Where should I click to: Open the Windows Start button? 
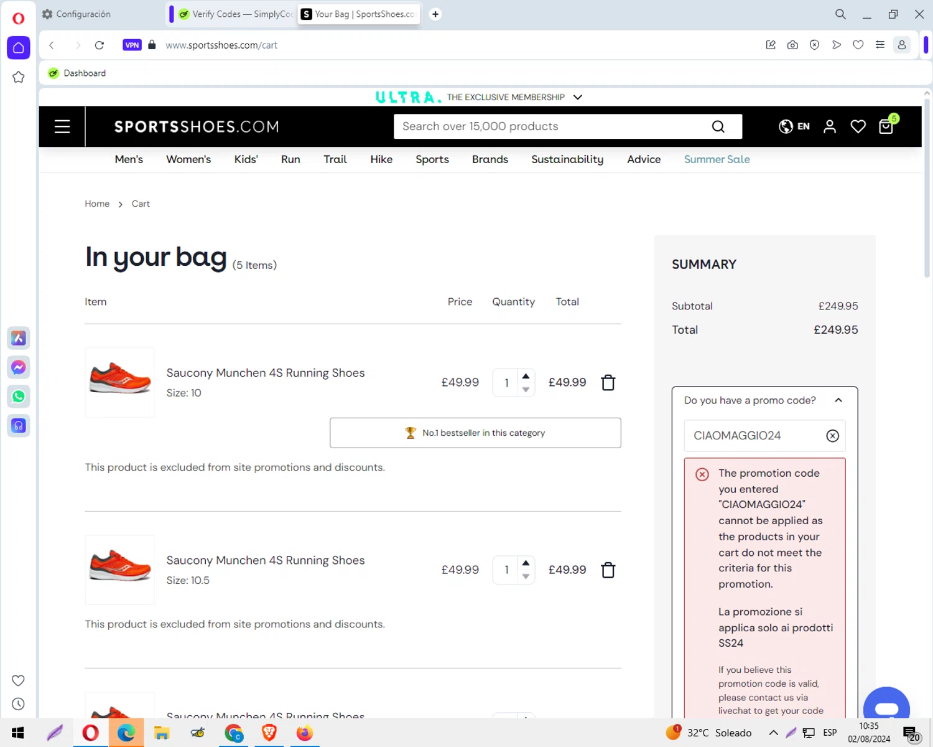pos(18,733)
